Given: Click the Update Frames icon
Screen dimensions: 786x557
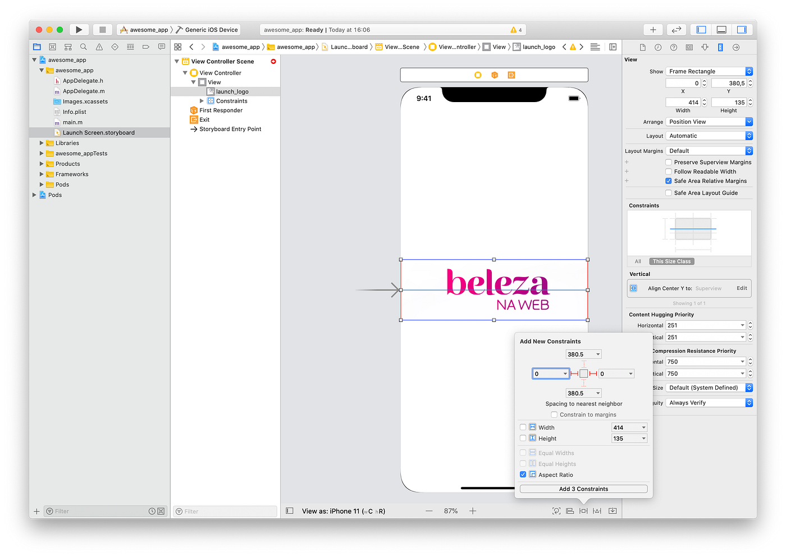Looking at the screenshot, I should point(556,510).
